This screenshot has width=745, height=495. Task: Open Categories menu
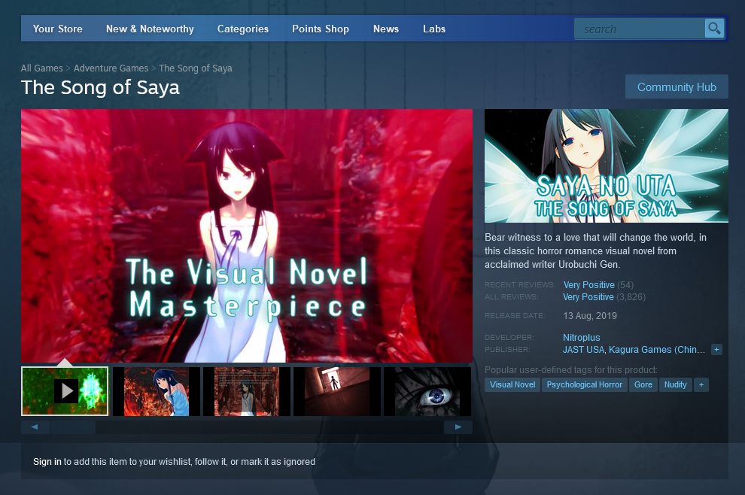coord(243,29)
